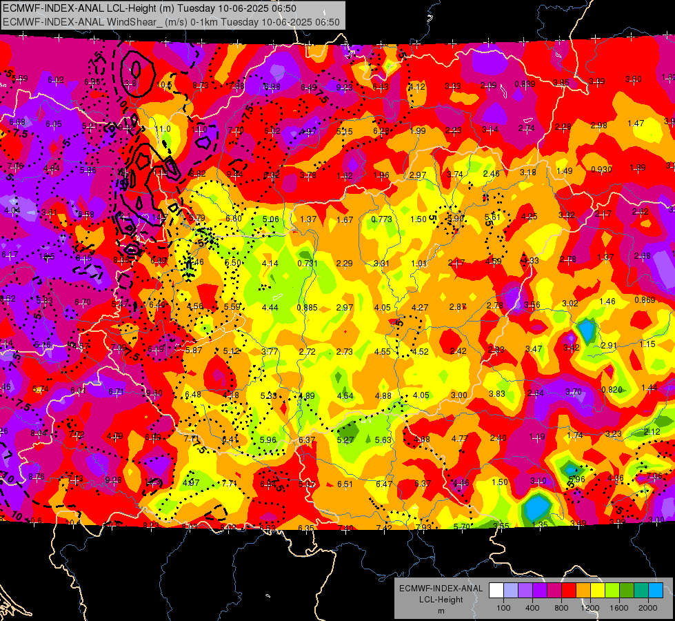
Task: Click the wind shear value '3.31'
Action: [381, 264]
